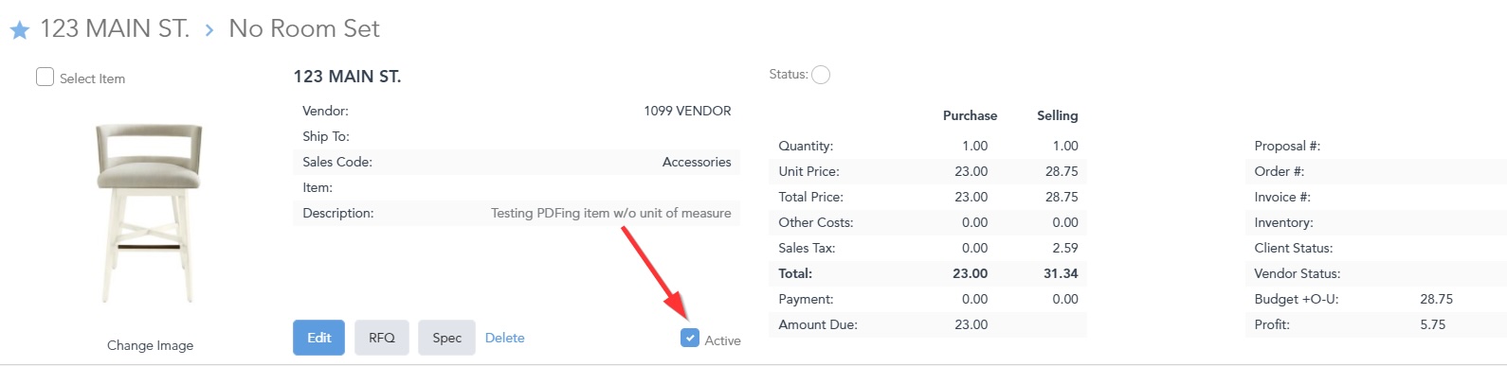Click the bar stool product image
Image resolution: width=1507 pixels, height=366 pixels.
click(x=149, y=213)
